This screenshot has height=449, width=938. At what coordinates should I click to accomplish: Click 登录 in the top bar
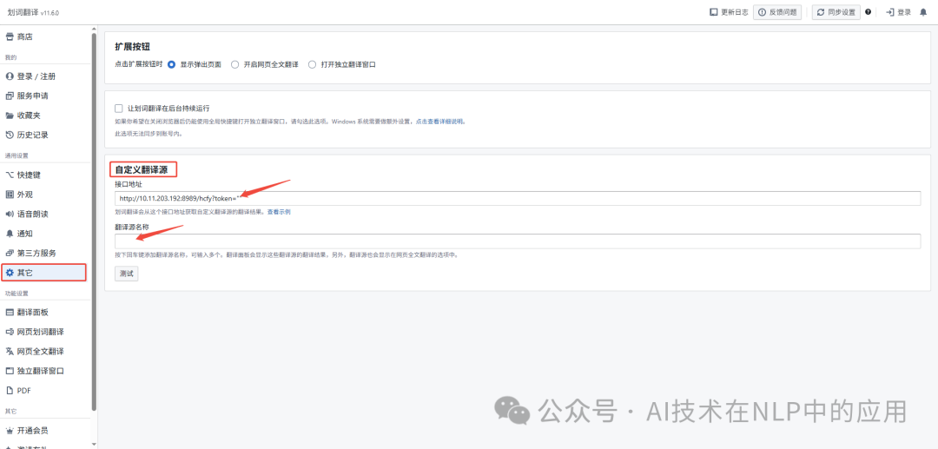pyautogui.click(x=899, y=12)
